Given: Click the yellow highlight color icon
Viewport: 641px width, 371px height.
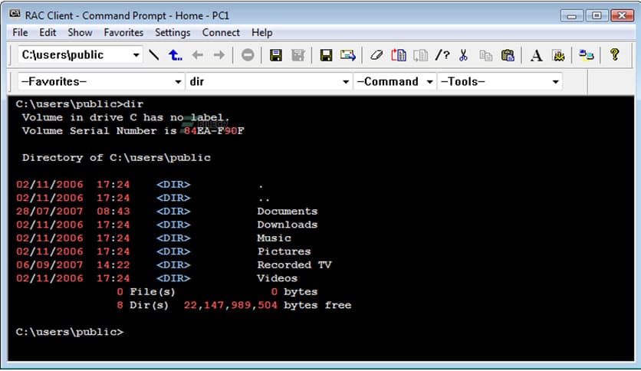Looking at the screenshot, I should [558, 54].
